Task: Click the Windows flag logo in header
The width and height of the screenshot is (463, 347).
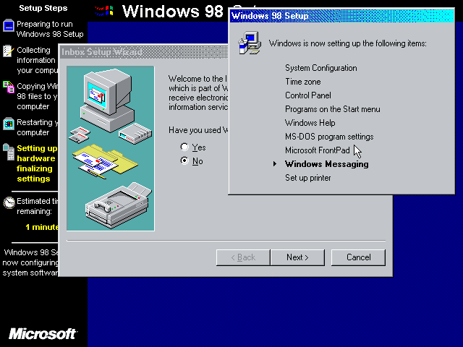Action: tap(104, 11)
